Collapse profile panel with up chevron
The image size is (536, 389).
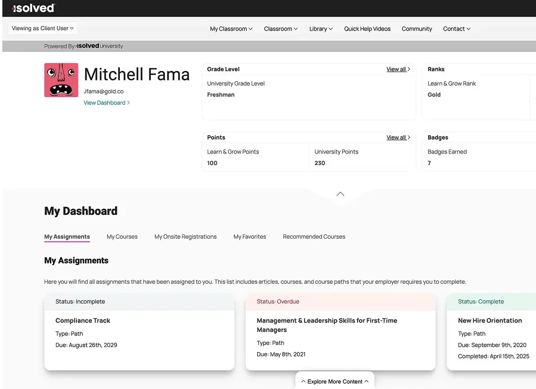pyautogui.click(x=340, y=194)
